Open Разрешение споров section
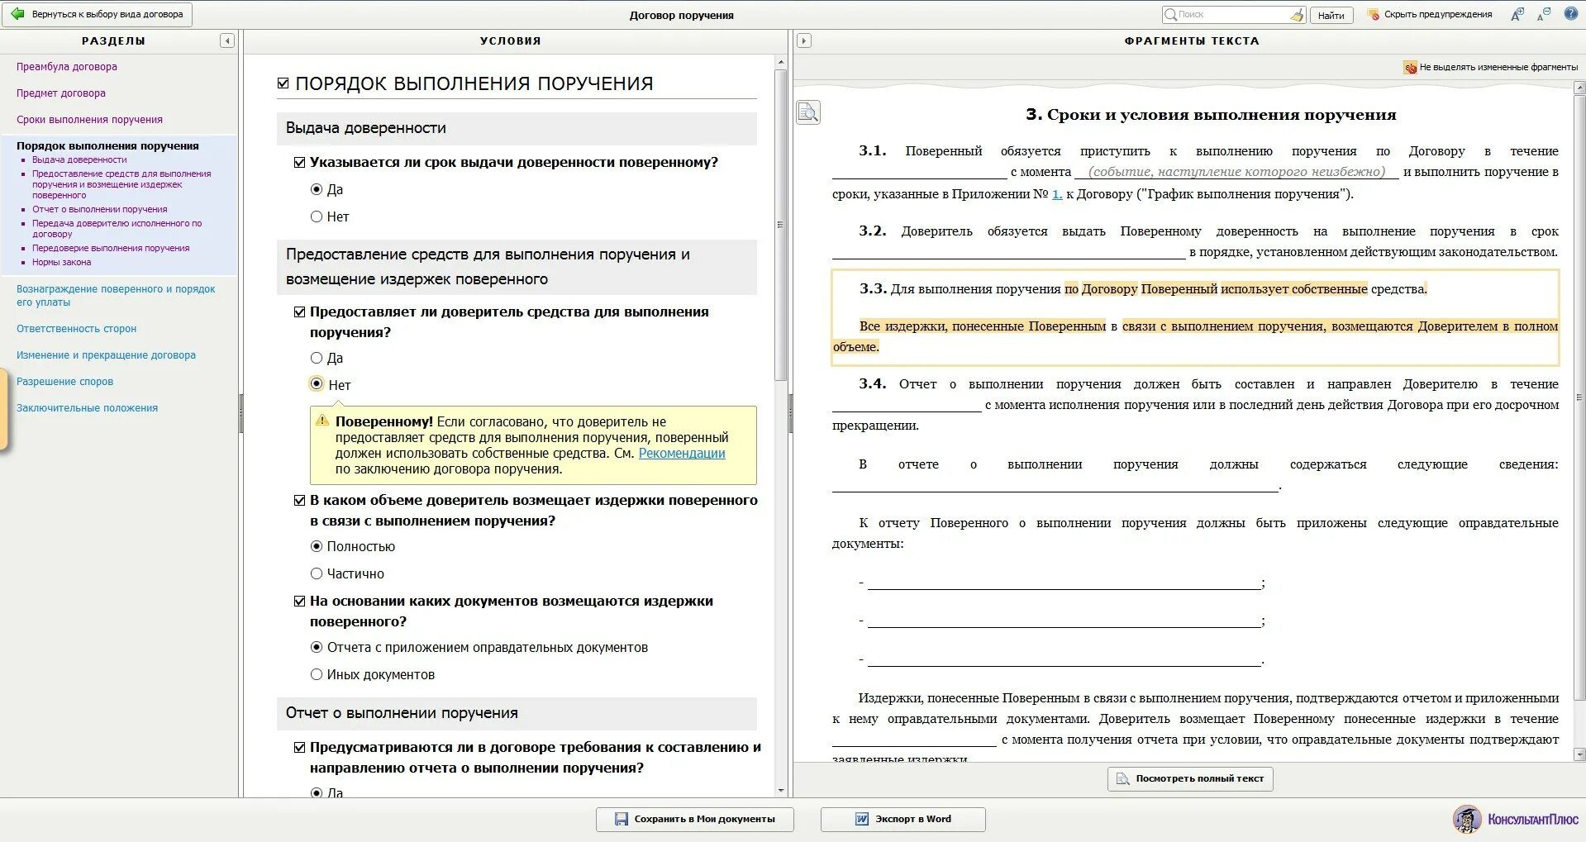Image resolution: width=1586 pixels, height=842 pixels. [64, 382]
